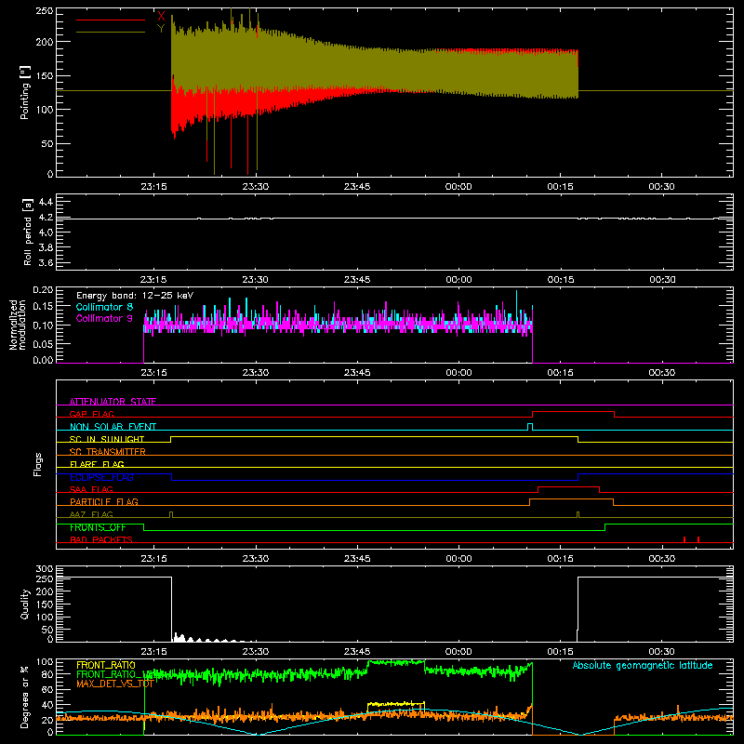The image size is (744, 744).
Task: Click the NON_SOLAR_EVENT pulse near 00:10
Action: [530, 427]
